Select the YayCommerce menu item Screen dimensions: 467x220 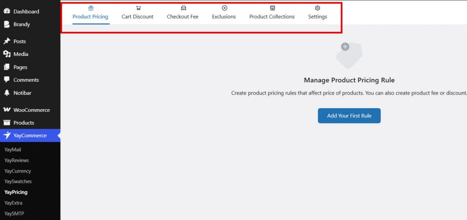[30, 135]
